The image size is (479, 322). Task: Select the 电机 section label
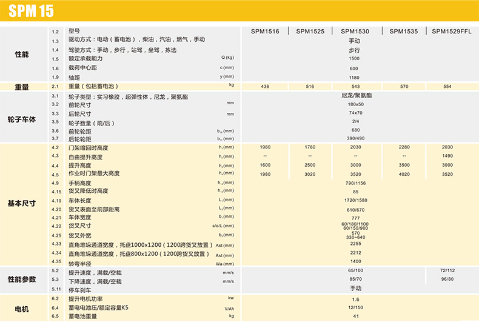[x=22, y=309]
